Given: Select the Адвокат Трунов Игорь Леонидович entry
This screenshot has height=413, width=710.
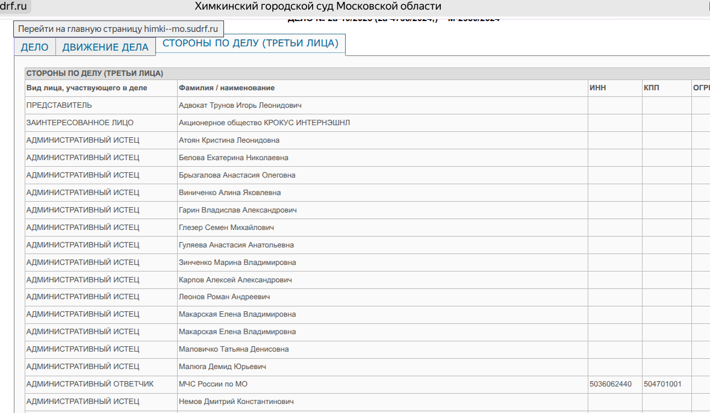Looking at the screenshot, I should 240,105.
